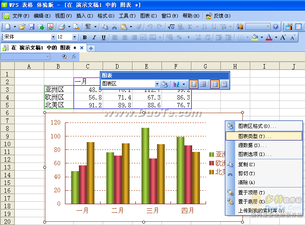Open Print Preview from the toolbar

tap(76, 27)
